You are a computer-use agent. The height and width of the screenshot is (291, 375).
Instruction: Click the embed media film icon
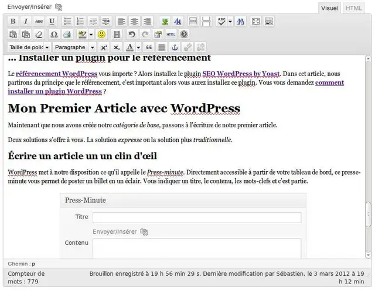click(117, 34)
